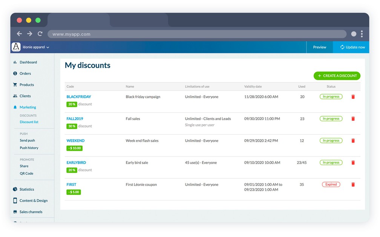Click the CREATE A DISCOUNT button
This screenshot has height=237, width=380.
click(337, 76)
